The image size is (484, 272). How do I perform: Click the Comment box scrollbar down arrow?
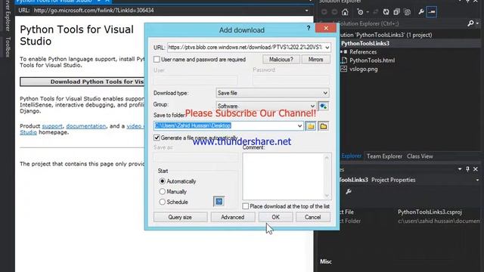coord(327,196)
